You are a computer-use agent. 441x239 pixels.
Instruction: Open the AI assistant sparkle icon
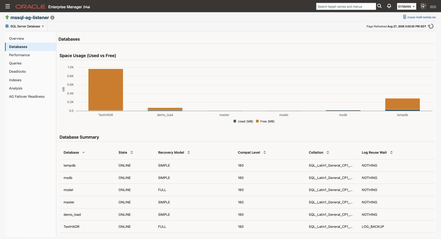pyautogui.click(x=423, y=6)
